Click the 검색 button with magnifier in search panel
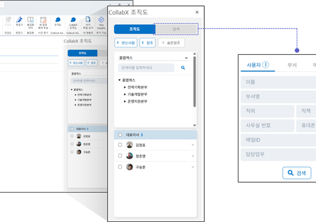Screen dimensions: 316x222 point(297,173)
